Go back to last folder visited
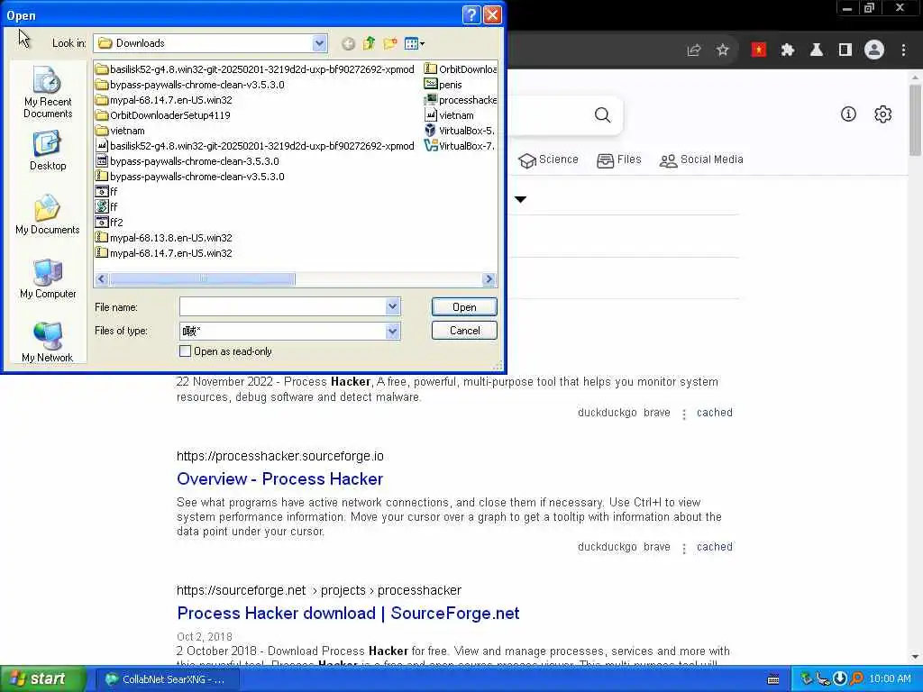This screenshot has width=923, height=692. click(348, 43)
